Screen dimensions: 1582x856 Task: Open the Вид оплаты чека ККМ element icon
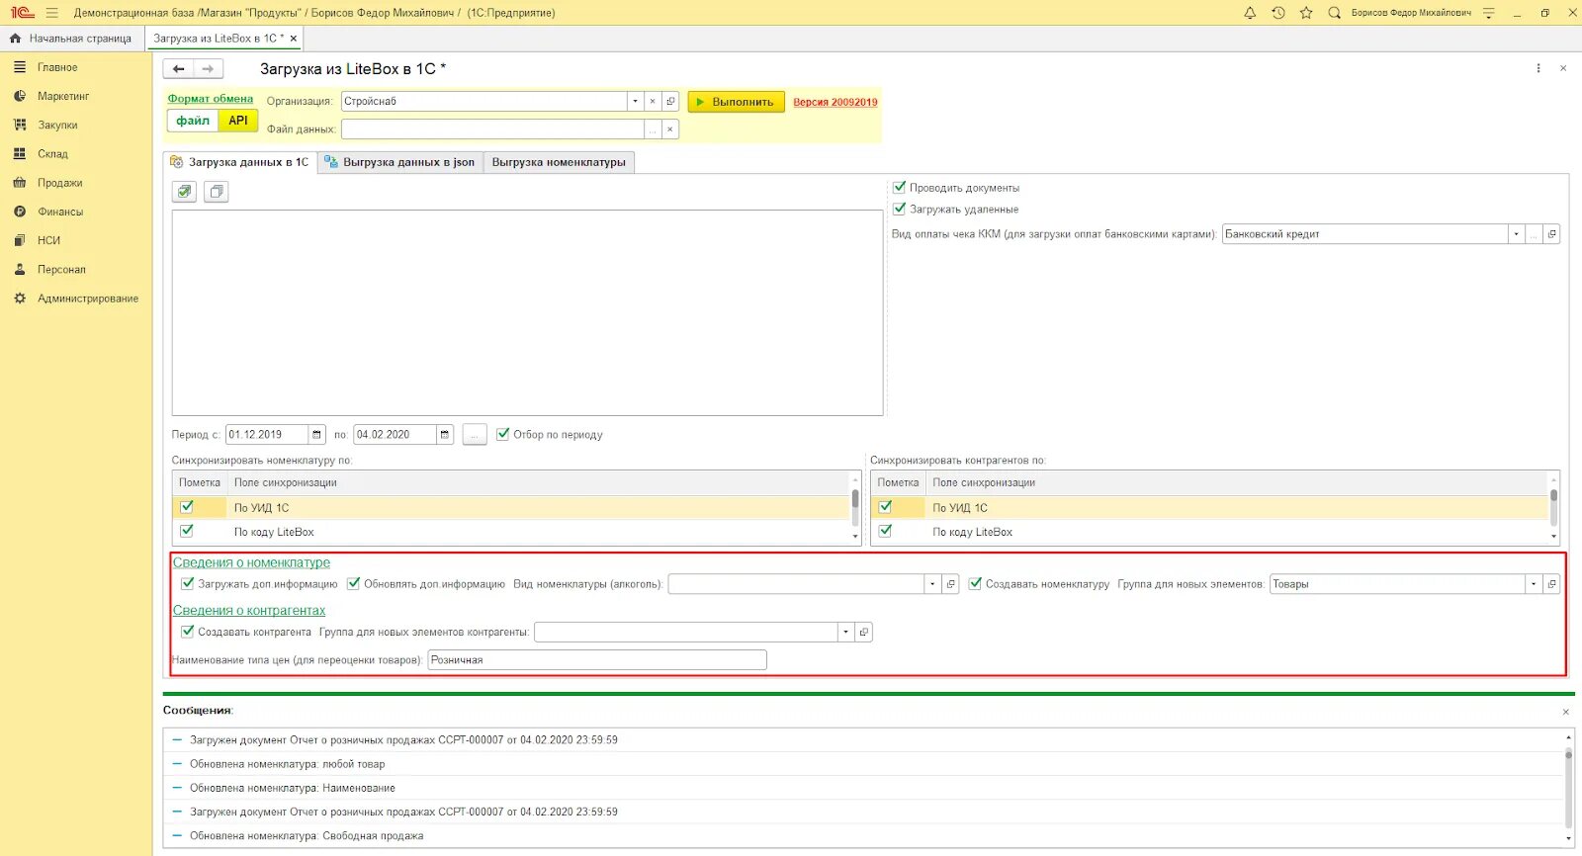click(1551, 234)
